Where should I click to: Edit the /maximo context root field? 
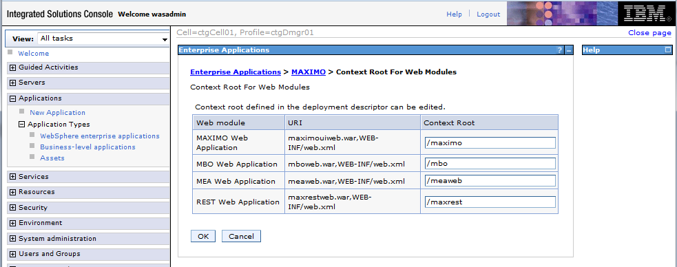[490, 142]
